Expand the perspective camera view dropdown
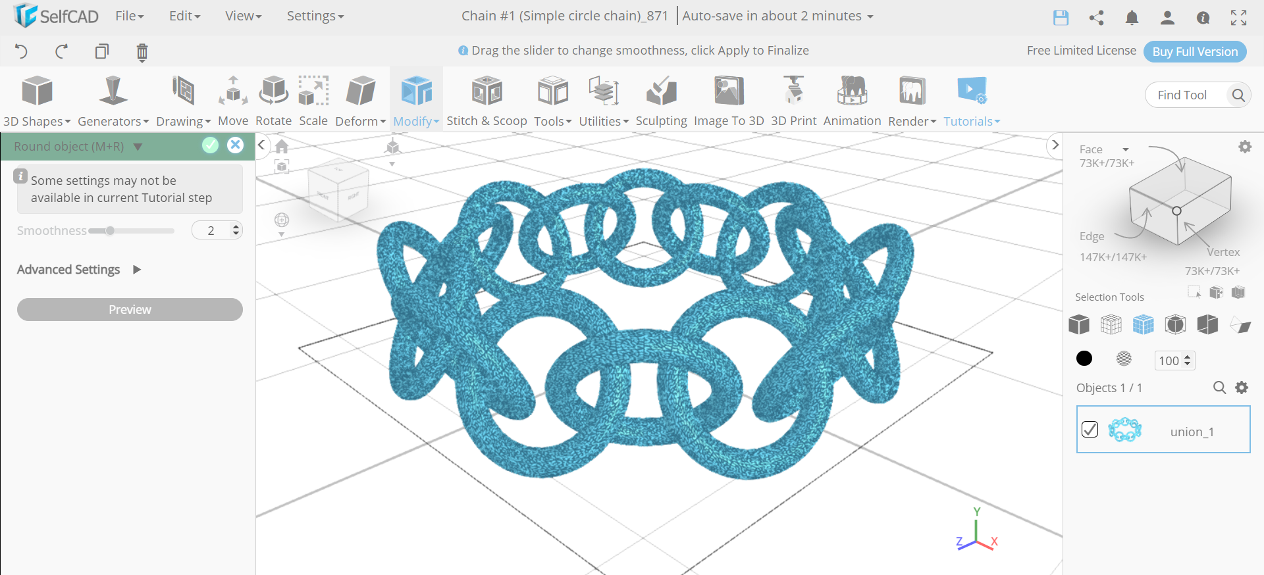This screenshot has height=575, width=1264. 392,164
